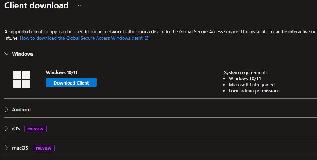
Task: Click the PREVIEW badge beside macOS
Action: 43,148
